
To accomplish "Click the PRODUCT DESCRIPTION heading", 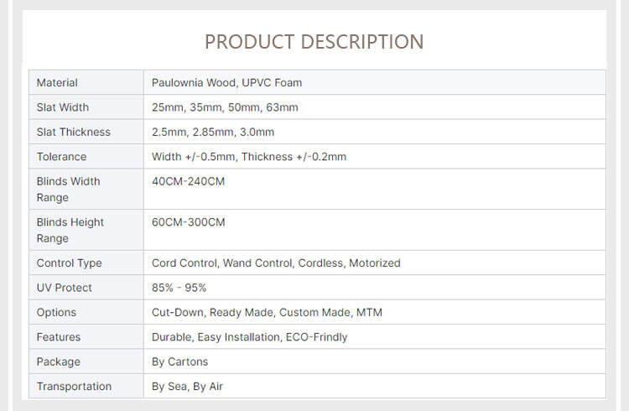I will [x=314, y=42].
